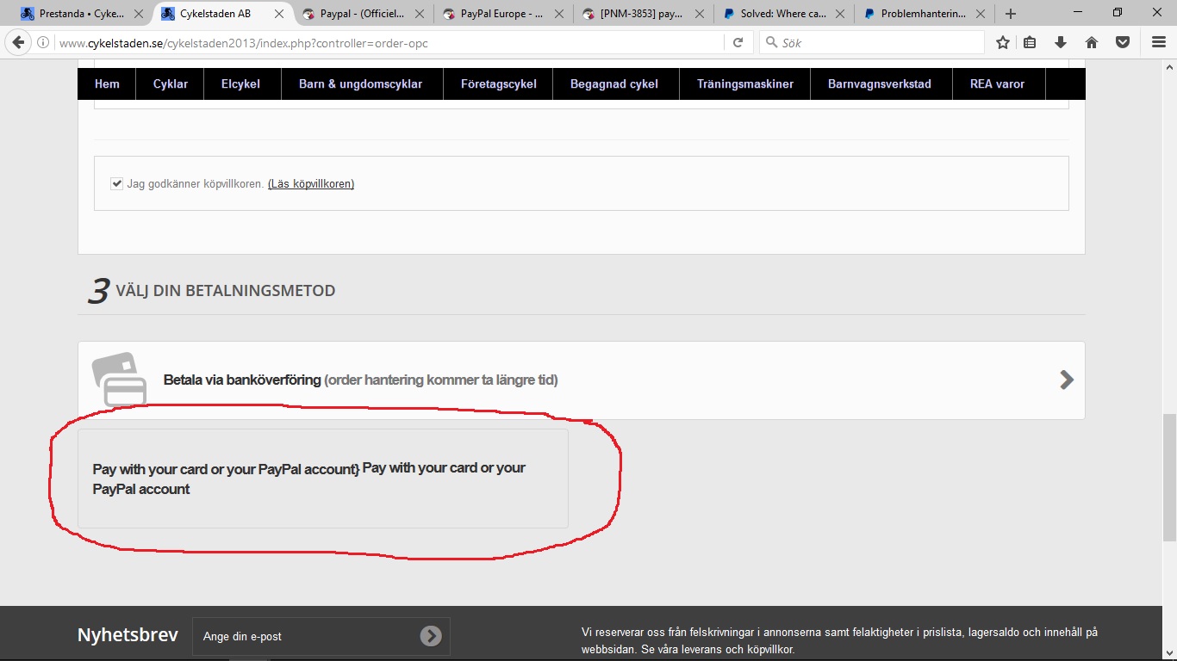
Task: Open the Elcykel menu
Action: coord(240,83)
